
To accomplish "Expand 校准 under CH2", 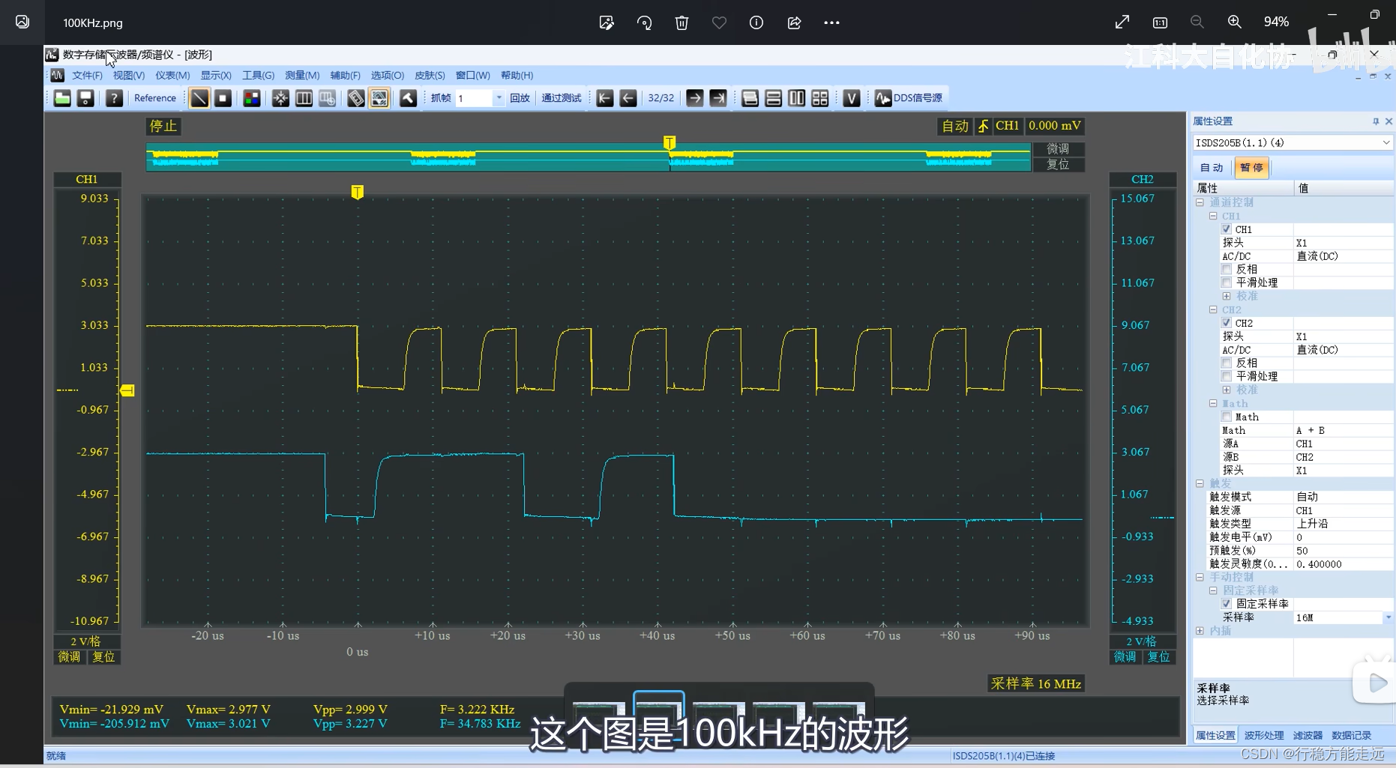I will point(1227,390).
